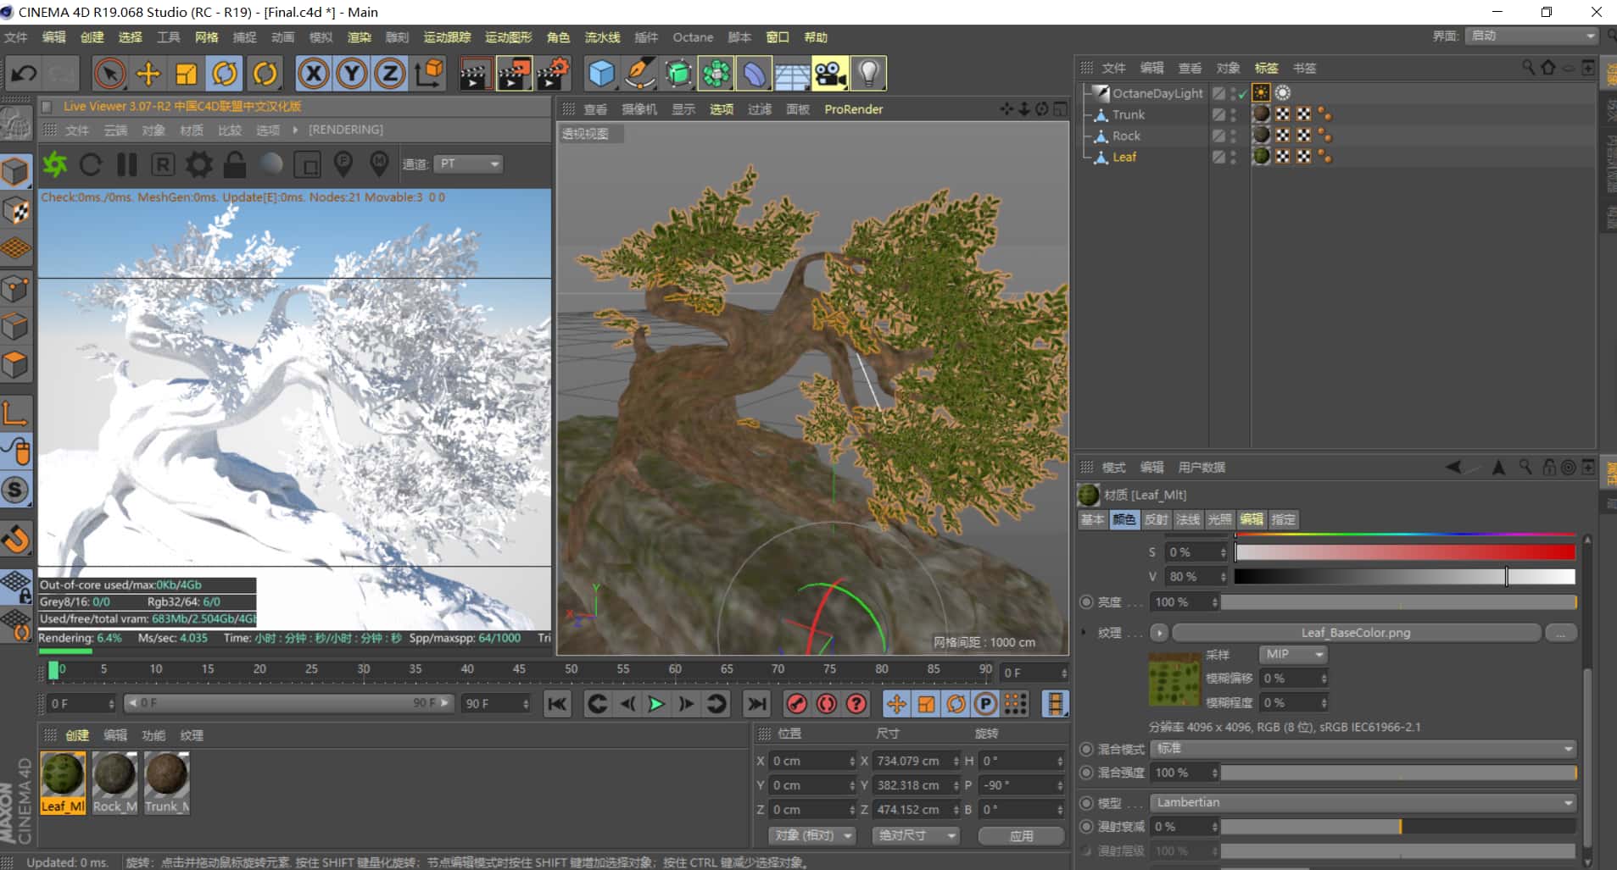
Task: Add a floor environment grid icon
Action: [x=793, y=74]
